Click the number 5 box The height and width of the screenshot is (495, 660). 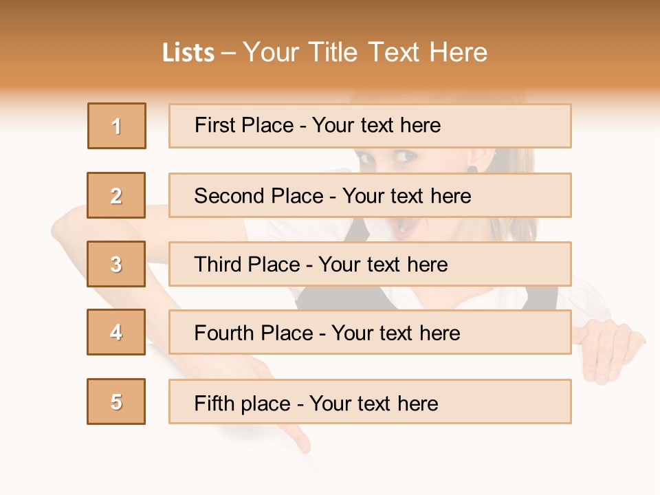116,401
